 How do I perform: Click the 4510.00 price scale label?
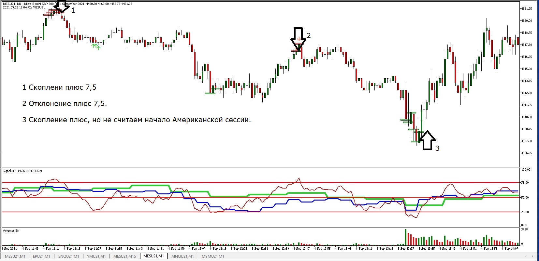coord(527,117)
